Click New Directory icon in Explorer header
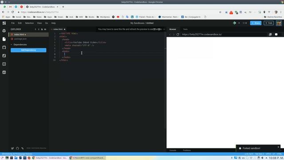 (x=45, y=29)
